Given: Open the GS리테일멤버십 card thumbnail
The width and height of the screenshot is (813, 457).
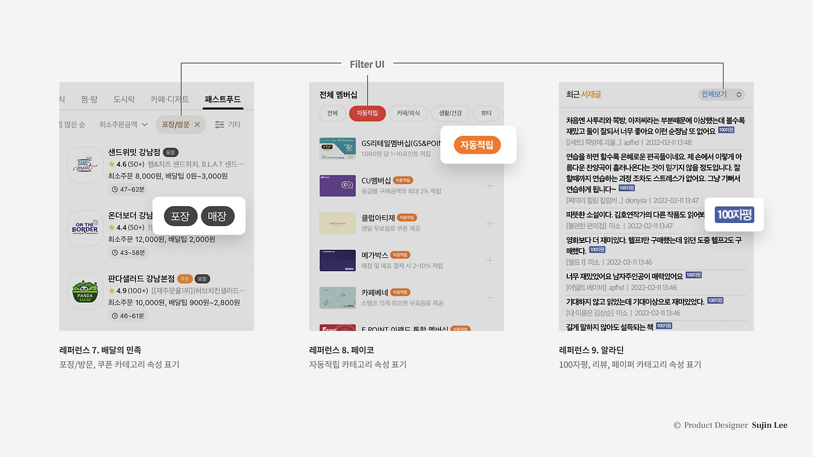Looking at the screenshot, I should [x=337, y=149].
